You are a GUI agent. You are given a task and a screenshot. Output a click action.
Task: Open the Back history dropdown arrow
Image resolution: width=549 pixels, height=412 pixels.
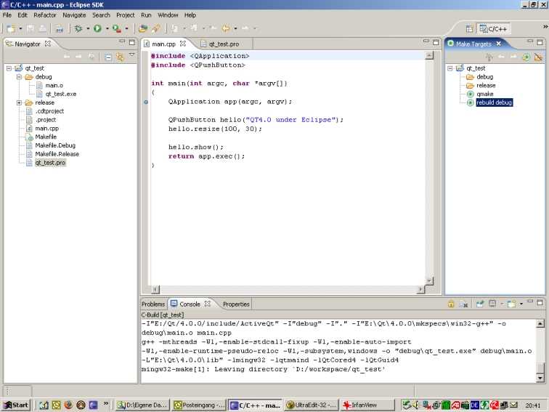[235, 29]
